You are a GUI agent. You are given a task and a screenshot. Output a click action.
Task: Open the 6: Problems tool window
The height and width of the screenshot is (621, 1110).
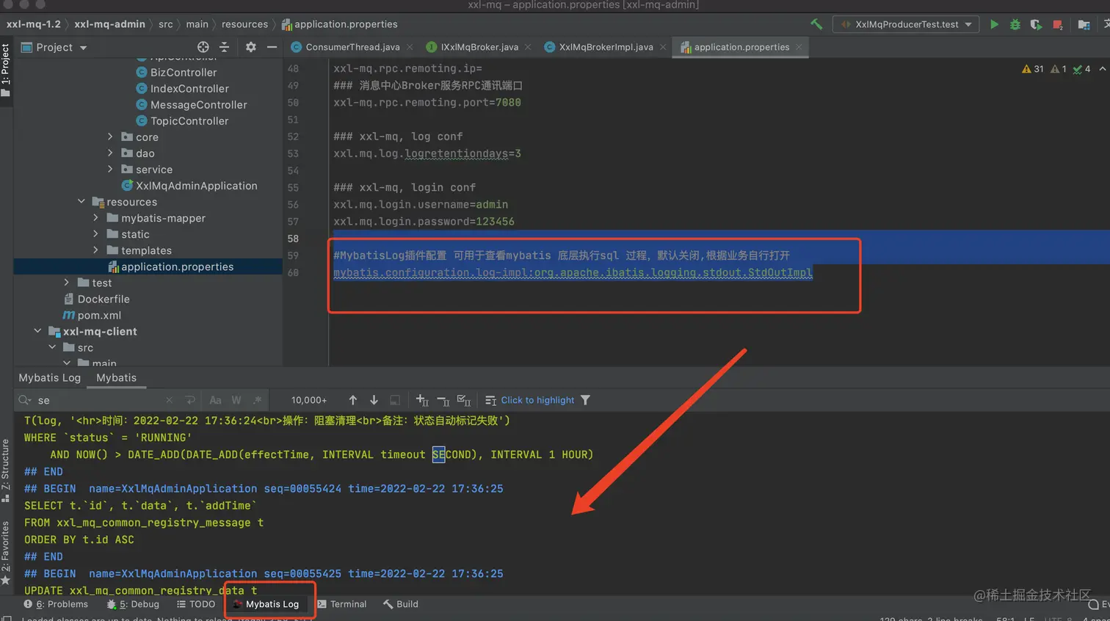tap(56, 604)
